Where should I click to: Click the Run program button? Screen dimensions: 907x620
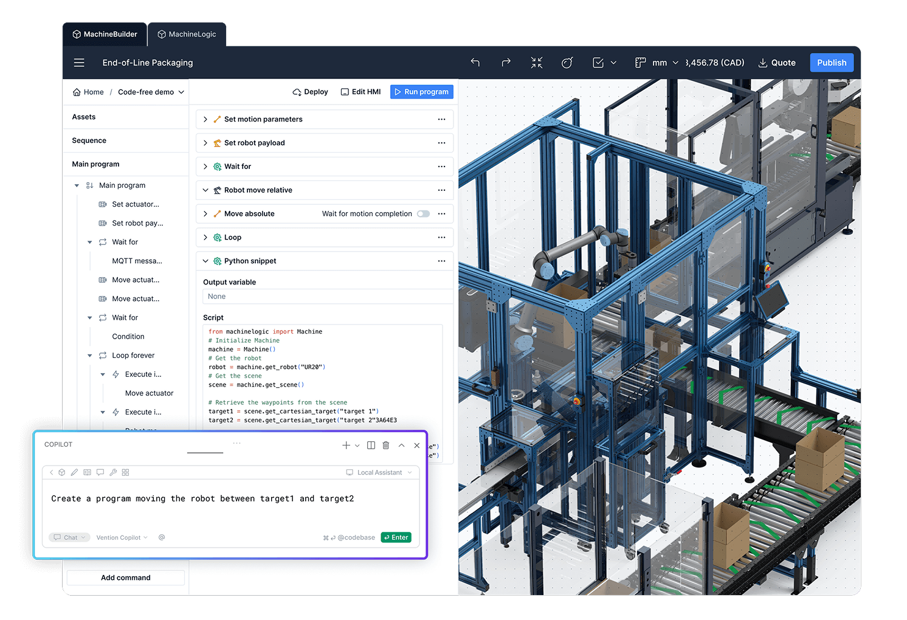421,92
